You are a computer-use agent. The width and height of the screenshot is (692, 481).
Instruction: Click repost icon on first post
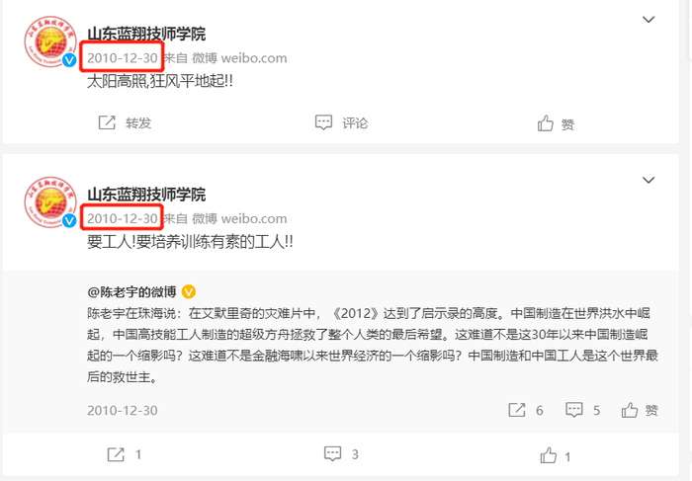tap(107, 122)
